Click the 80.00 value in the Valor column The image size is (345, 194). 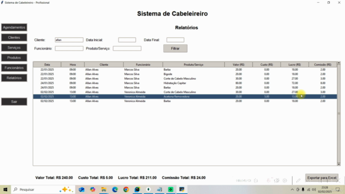238,83
